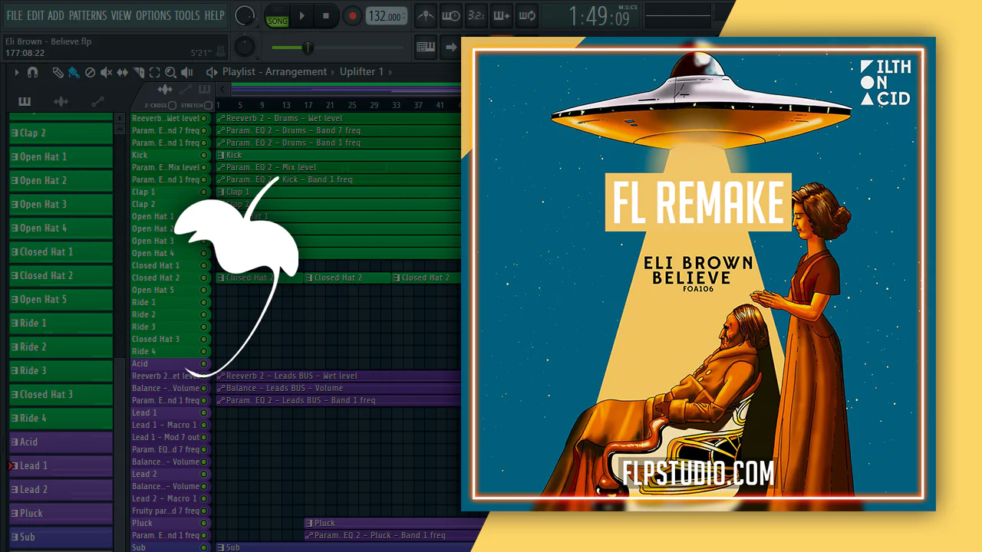Click the master volume knob
The height and width of the screenshot is (552, 982).
(x=245, y=15)
